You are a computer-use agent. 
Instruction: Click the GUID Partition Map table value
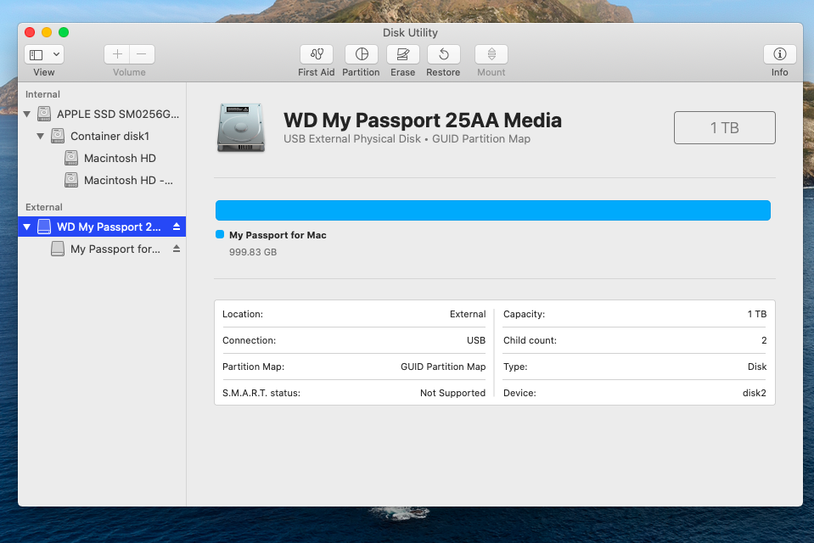(443, 367)
